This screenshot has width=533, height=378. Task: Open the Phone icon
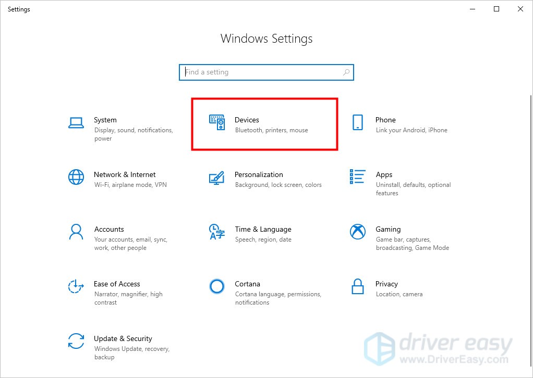pos(358,122)
